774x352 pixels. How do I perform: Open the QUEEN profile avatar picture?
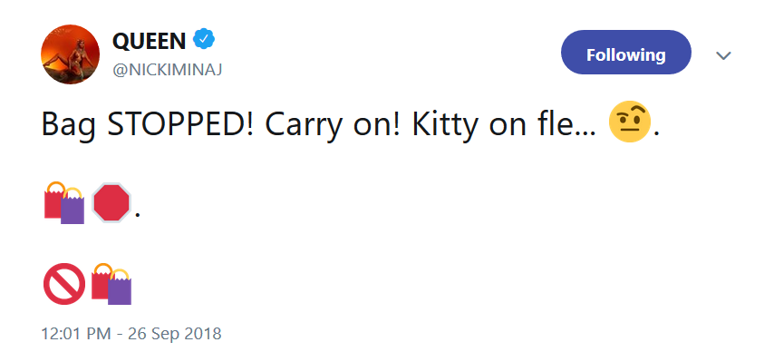[71, 54]
